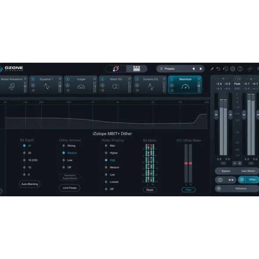This screenshot has height=259, width=259.
Task: Click the Limit Peaks button
Action: click(x=70, y=188)
